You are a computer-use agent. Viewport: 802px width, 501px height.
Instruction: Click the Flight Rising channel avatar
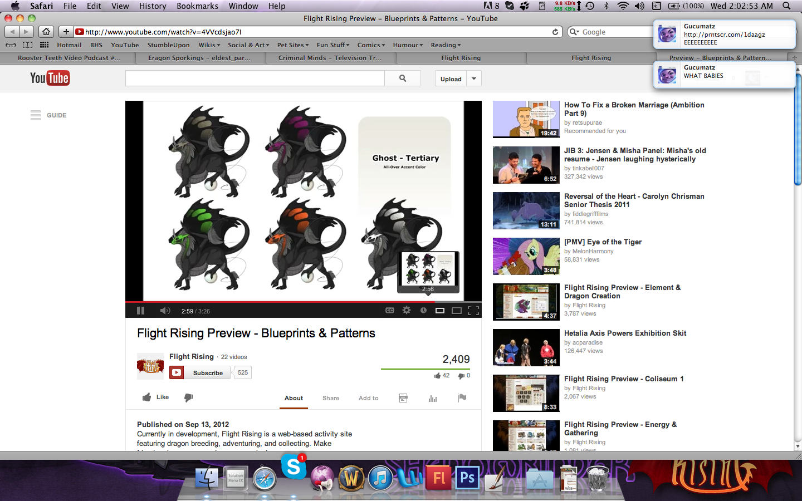(x=150, y=366)
